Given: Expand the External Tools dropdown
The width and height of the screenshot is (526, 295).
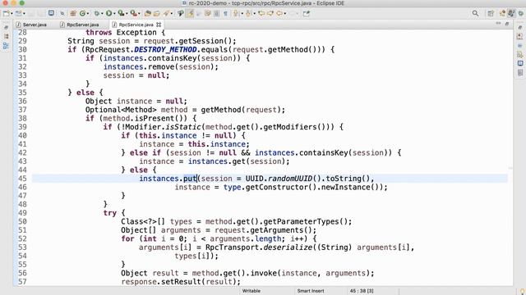Looking at the screenshot, I should coord(139,14).
